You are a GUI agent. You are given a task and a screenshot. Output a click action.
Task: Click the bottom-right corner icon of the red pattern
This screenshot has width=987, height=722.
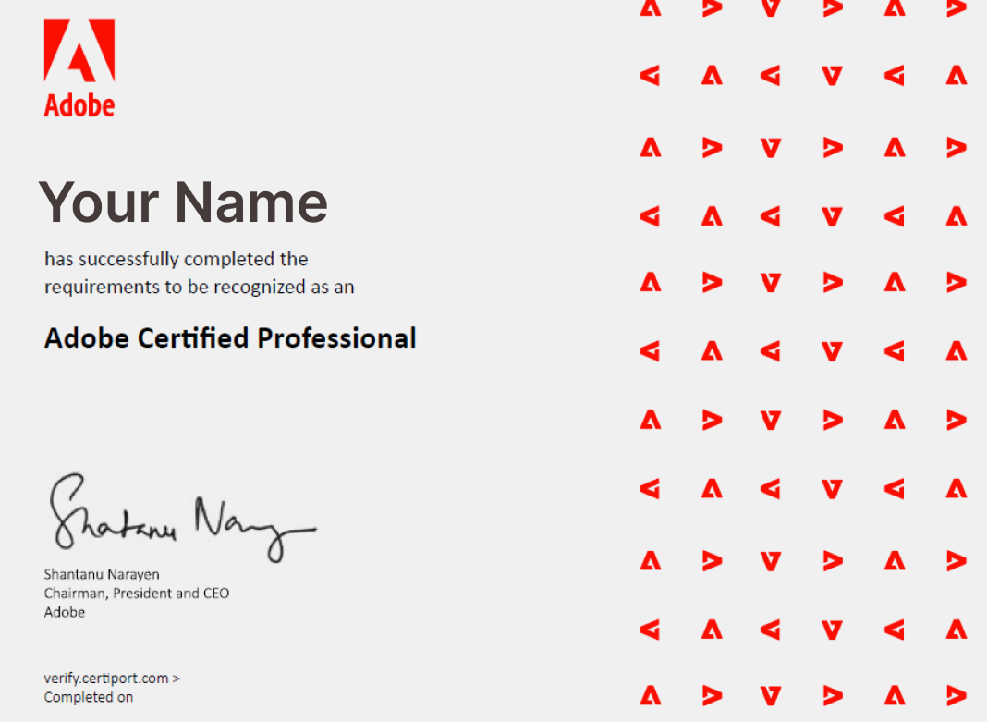[957, 694]
